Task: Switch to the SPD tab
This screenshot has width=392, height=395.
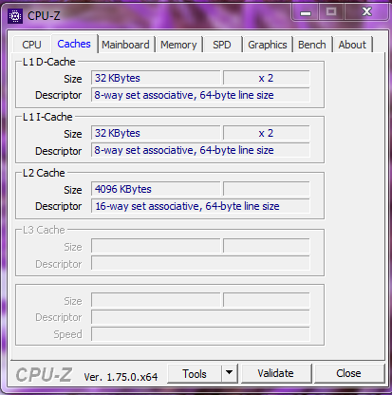Action: tap(222, 45)
